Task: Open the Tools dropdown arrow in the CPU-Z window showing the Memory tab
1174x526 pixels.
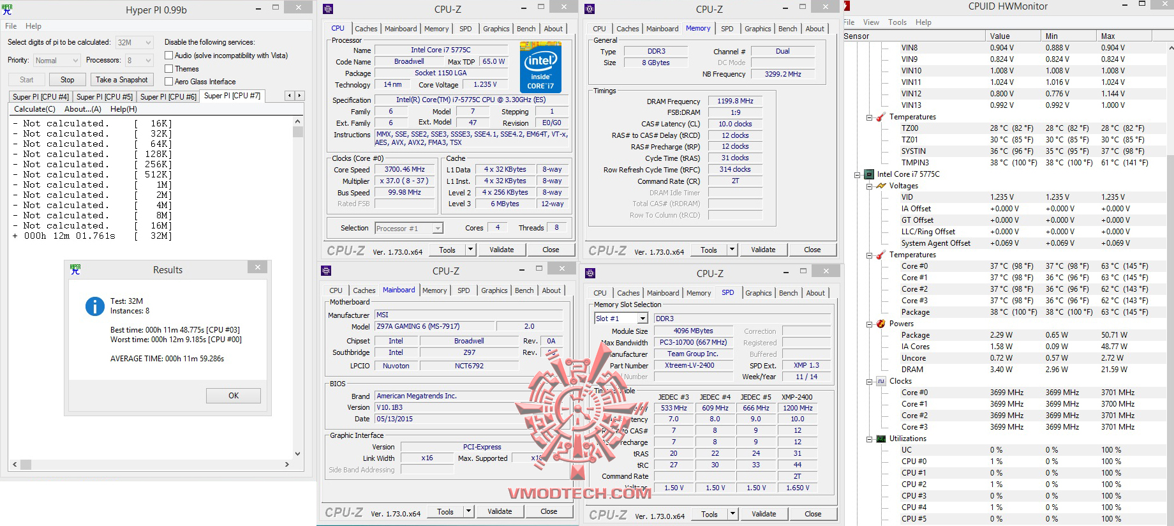Action: coord(732,250)
